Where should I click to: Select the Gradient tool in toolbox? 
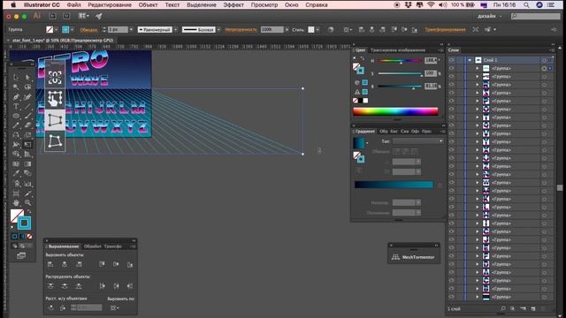[x=27, y=164]
